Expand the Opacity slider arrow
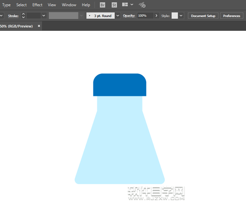 coord(157,16)
